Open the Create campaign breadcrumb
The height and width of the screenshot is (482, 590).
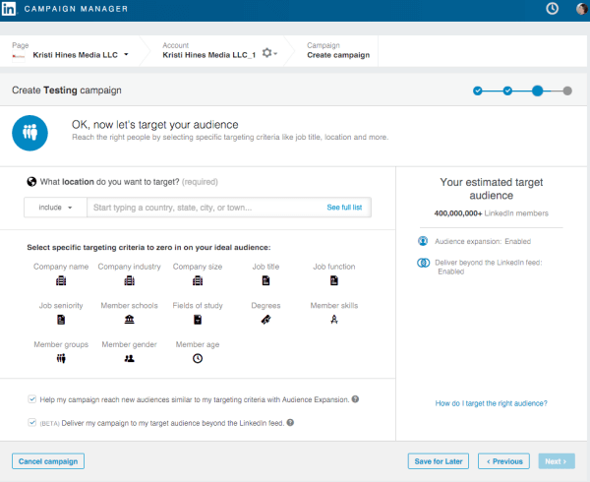click(x=338, y=55)
